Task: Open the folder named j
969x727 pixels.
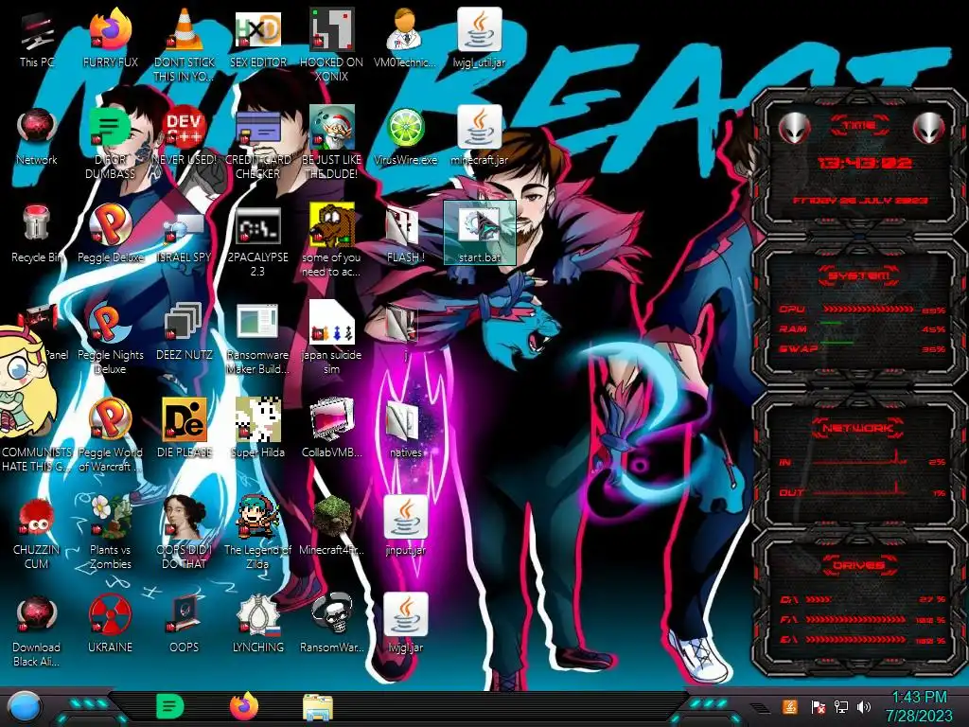Action: pos(405,331)
